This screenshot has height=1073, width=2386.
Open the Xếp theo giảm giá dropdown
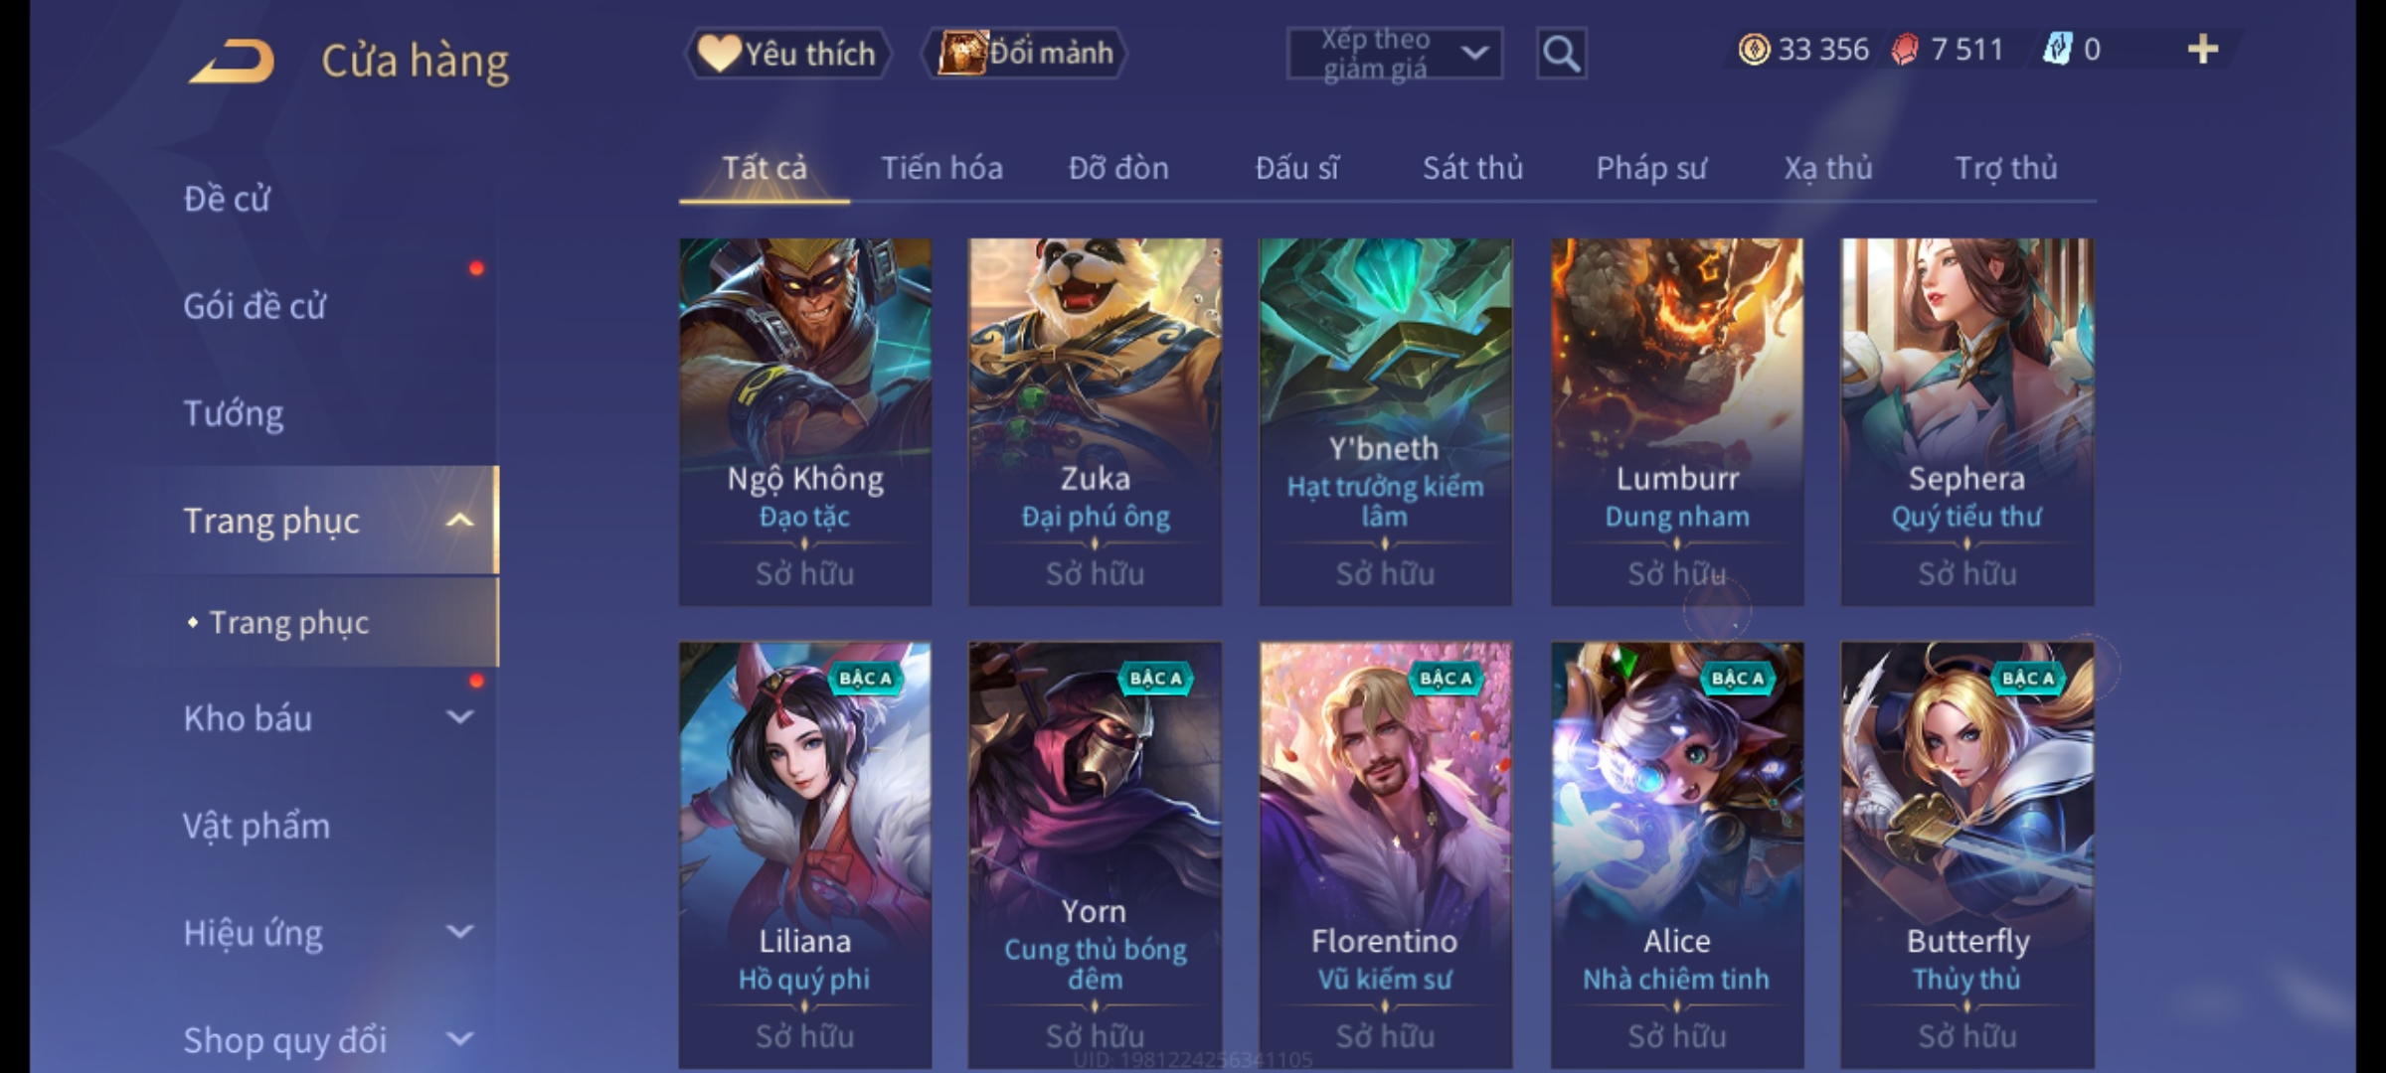pos(1394,54)
